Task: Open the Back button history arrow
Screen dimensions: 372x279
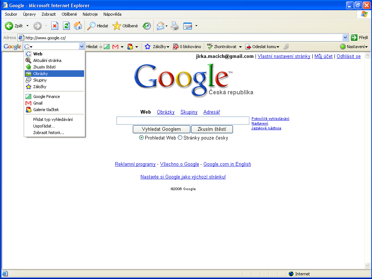Action: pos(27,26)
